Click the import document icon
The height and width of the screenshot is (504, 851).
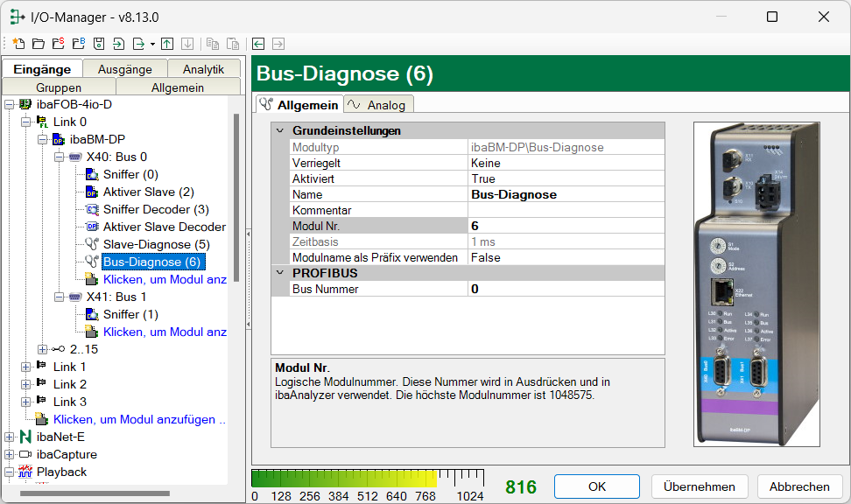point(118,44)
